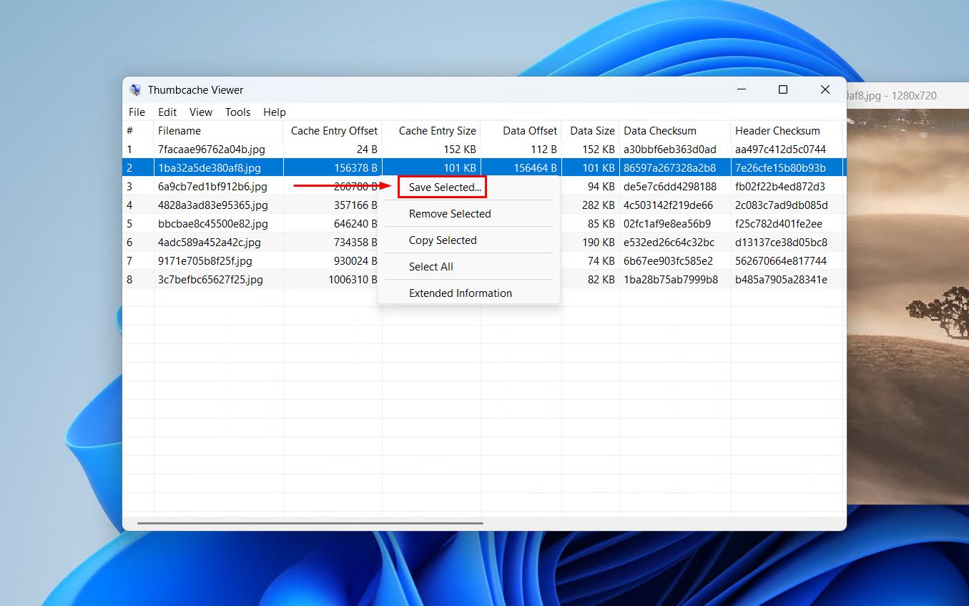Click data checksum 6b67ee903fc585e2
The height and width of the screenshot is (606, 969).
[x=669, y=261]
